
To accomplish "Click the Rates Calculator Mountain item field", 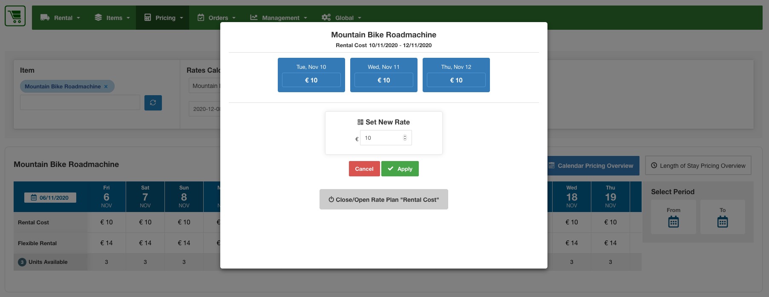I will click(x=204, y=86).
